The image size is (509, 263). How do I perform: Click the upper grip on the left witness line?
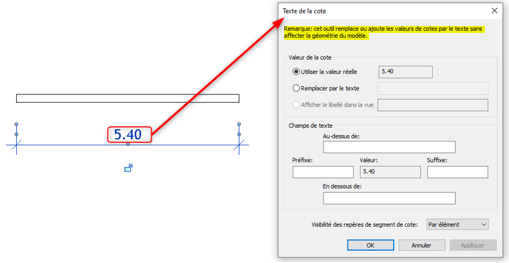tap(17, 124)
